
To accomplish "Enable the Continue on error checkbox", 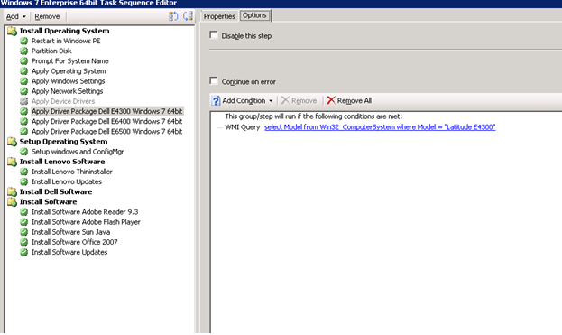I will tap(214, 81).
